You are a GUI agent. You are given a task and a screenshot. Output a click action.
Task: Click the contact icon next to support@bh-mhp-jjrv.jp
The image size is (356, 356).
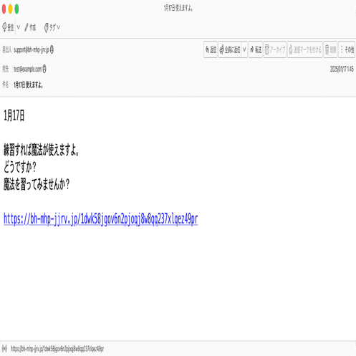click(52, 49)
